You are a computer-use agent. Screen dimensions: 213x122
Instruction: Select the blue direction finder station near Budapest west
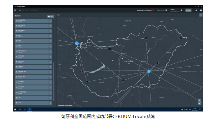pyautogui.click(x=77, y=43)
